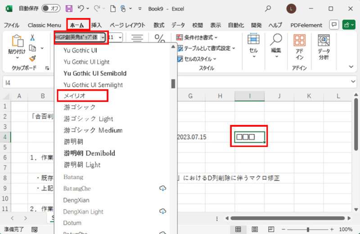Click the Undo arrow icon

[x=81, y=9]
